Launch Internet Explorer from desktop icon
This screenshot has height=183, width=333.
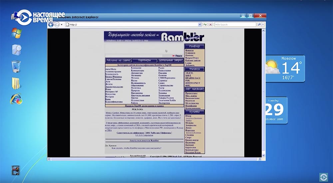pyautogui.click(x=16, y=99)
